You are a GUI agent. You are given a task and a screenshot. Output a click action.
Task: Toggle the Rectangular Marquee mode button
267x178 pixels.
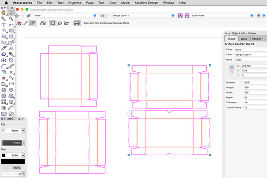tap(53, 23)
